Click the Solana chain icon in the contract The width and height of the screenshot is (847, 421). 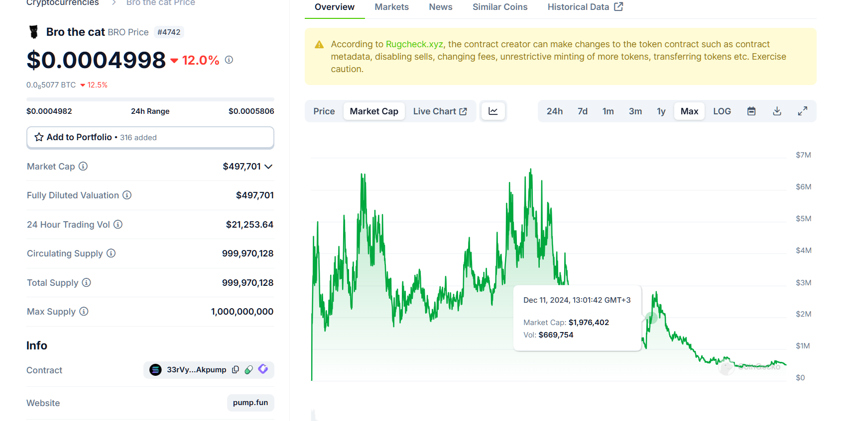(x=155, y=370)
